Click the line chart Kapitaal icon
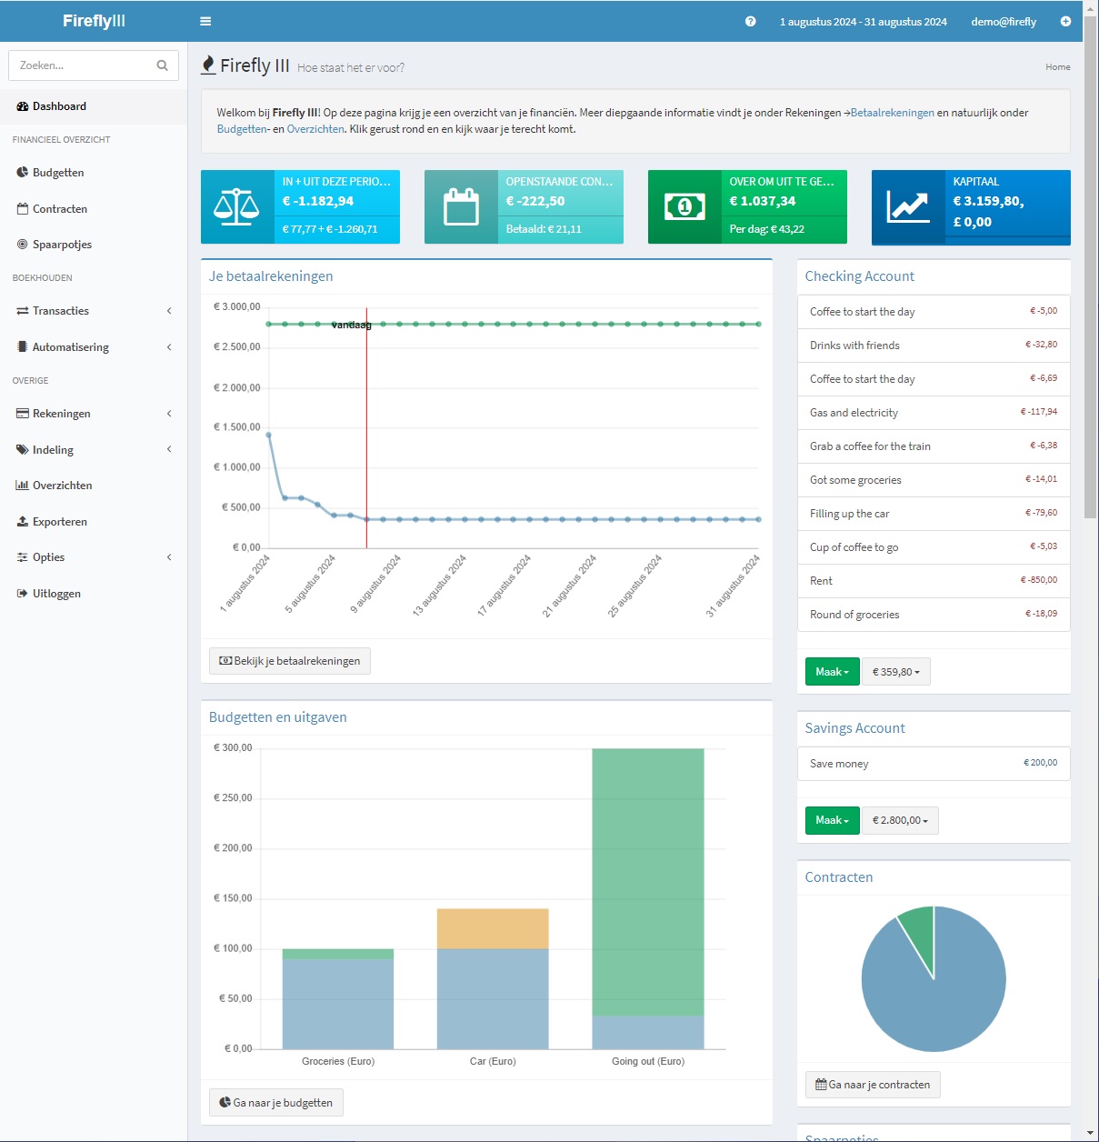 (908, 206)
